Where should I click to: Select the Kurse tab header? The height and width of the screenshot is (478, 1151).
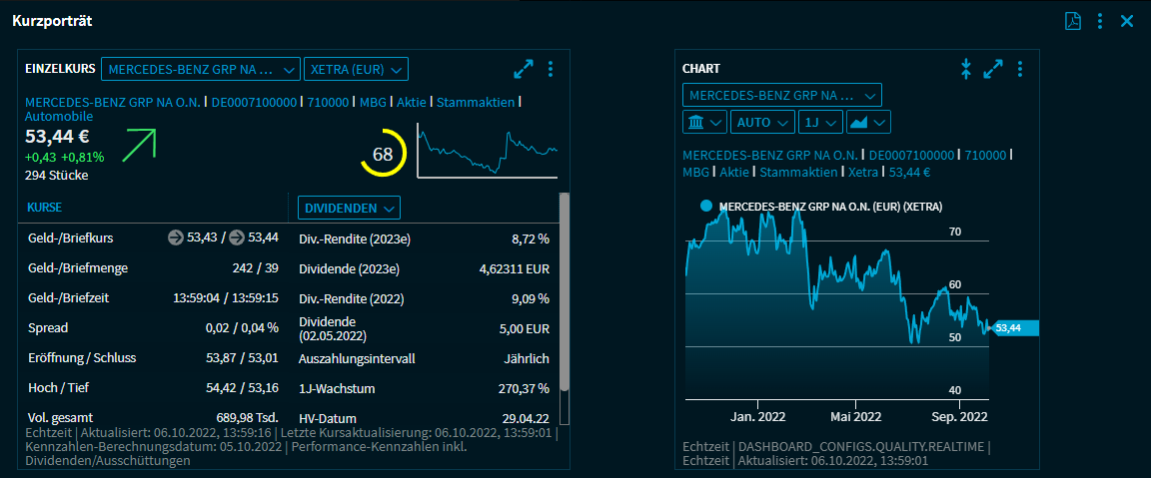(x=45, y=208)
